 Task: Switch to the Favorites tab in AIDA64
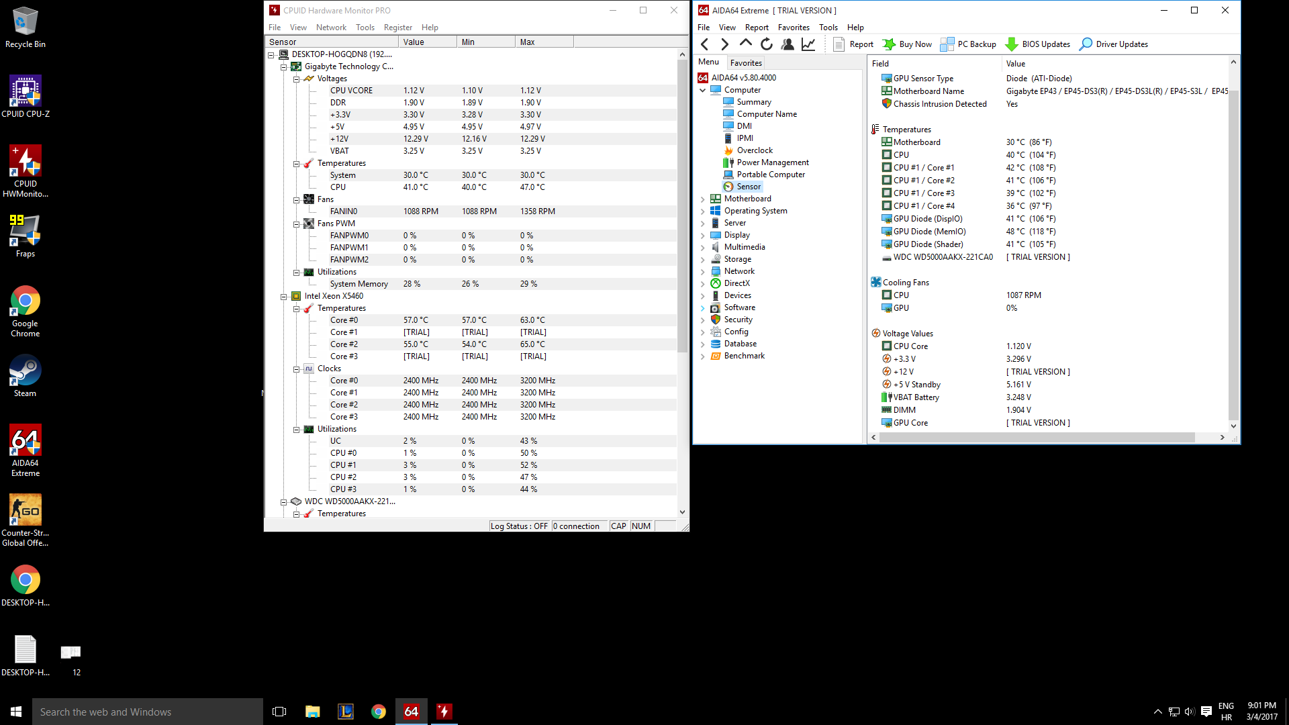[746, 62]
